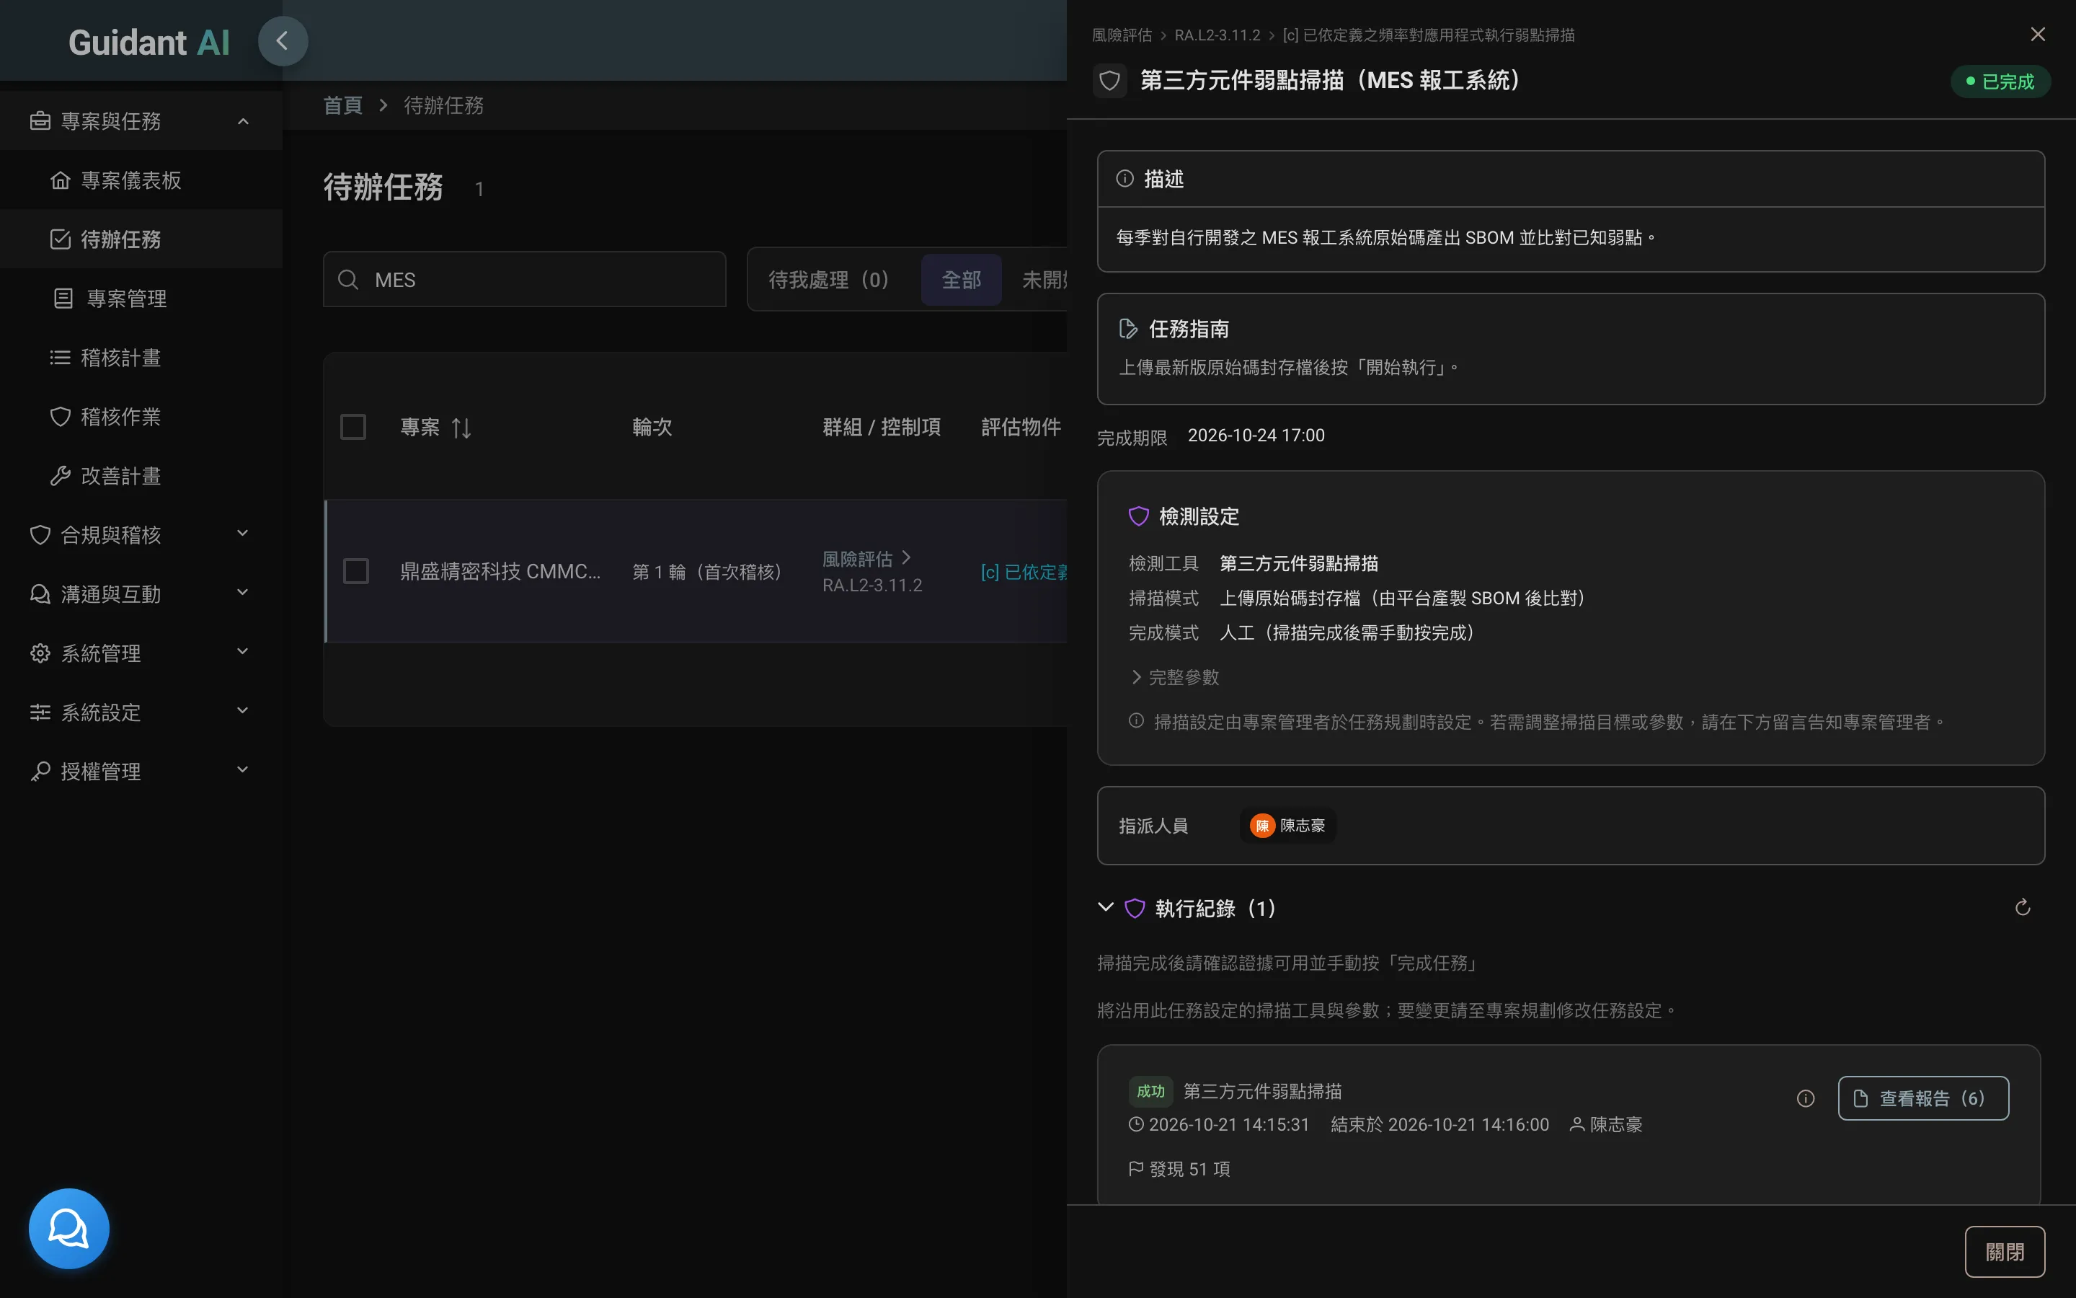Expand the 系統設定 menu group
Viewport: 2076px width, 1298px height.
click(243, 712)
